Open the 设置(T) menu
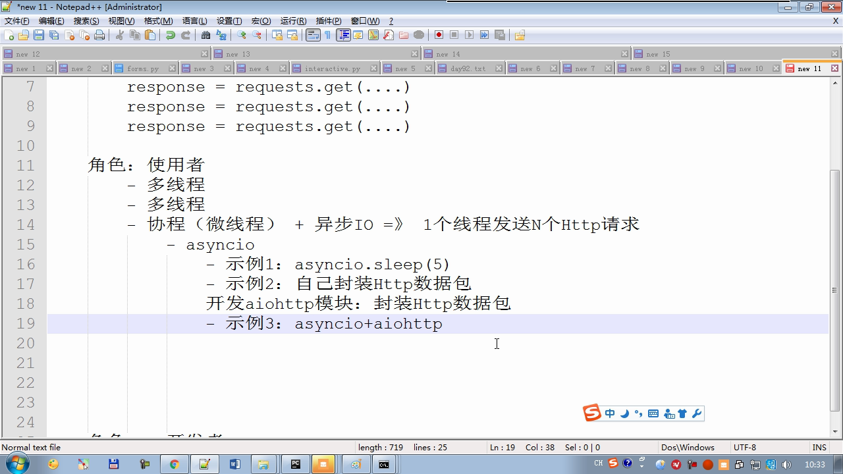Image resolution: width=843 pixels, height=474 pixels. coord(229,21)
